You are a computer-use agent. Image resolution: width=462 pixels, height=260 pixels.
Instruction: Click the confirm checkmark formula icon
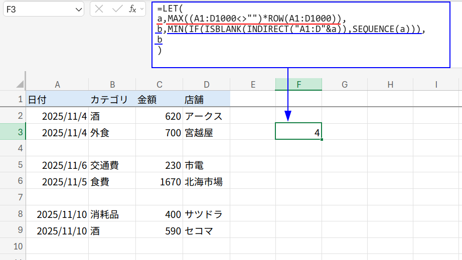[x=117, y=9]
